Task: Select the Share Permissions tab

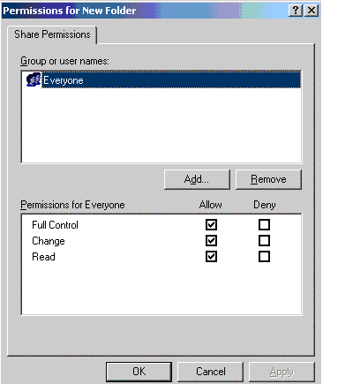Action: tap(52, 34)
